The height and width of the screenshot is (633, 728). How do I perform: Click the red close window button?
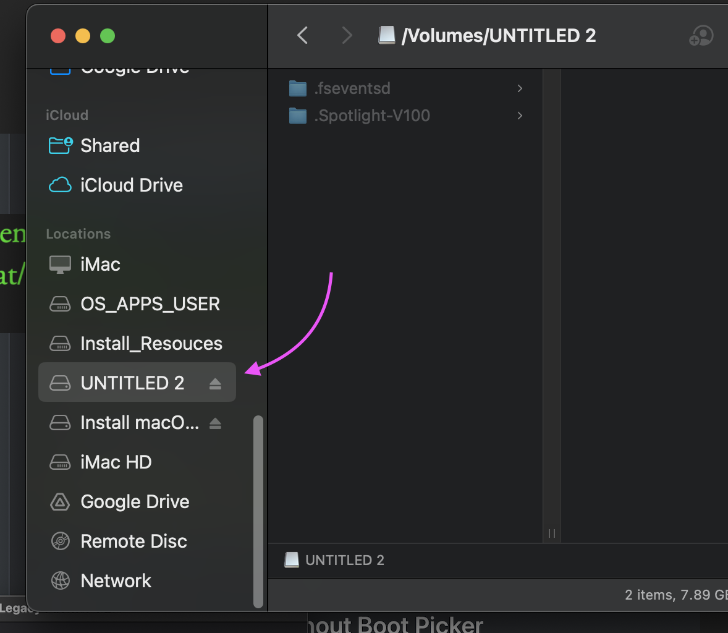58,36
